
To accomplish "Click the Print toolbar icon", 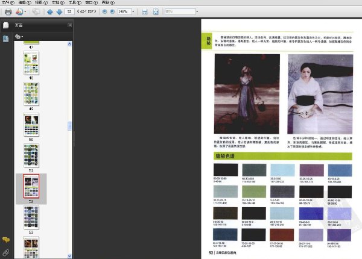I will click(8, 11).
